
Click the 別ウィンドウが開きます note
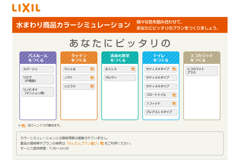(x=45, y=126)
